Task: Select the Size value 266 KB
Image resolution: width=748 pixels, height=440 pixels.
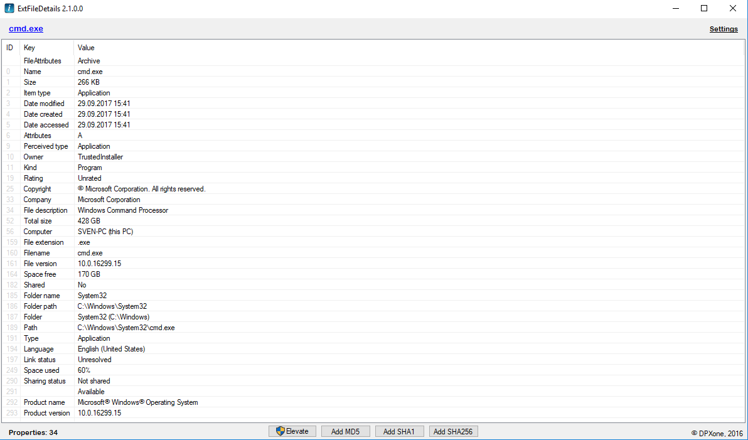Action: tap(88, 82)
